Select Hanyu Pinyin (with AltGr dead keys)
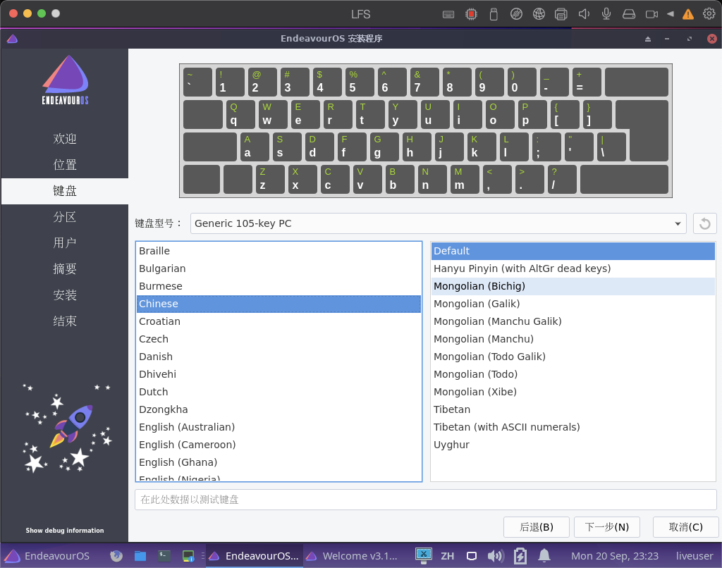 (573, 268)
